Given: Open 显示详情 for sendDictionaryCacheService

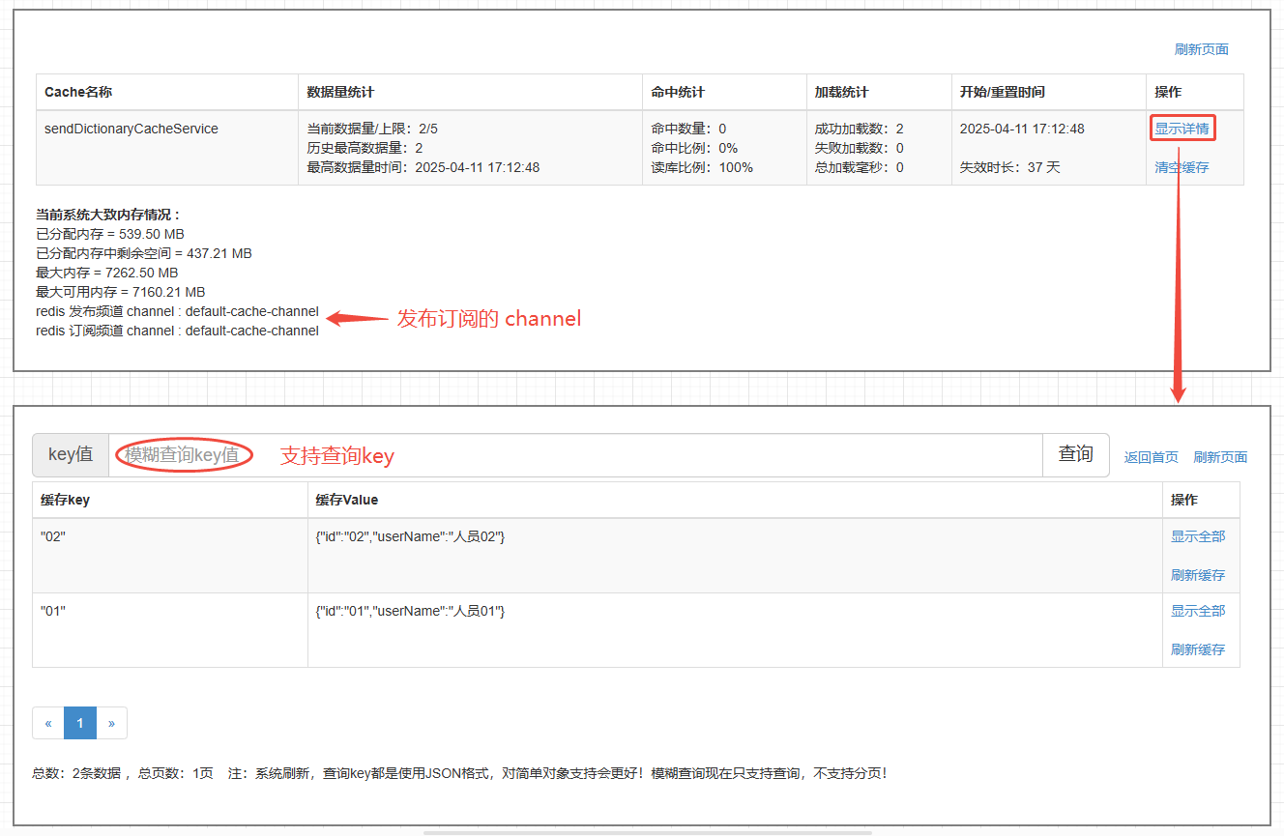Looking at the screenshot, I should click(1182, 129).
